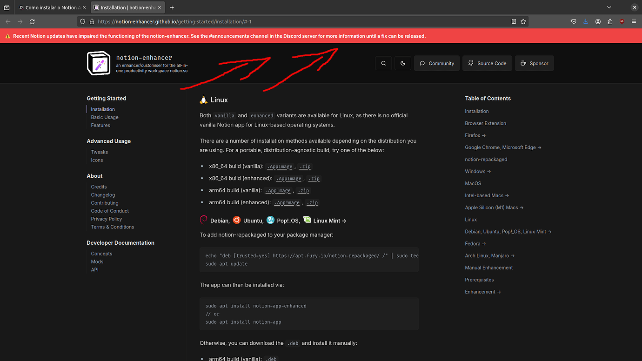This screenshot has height=361, width=642.
Task: Switch to the Como instalar o Notion tab
Action: pos(49,7)
